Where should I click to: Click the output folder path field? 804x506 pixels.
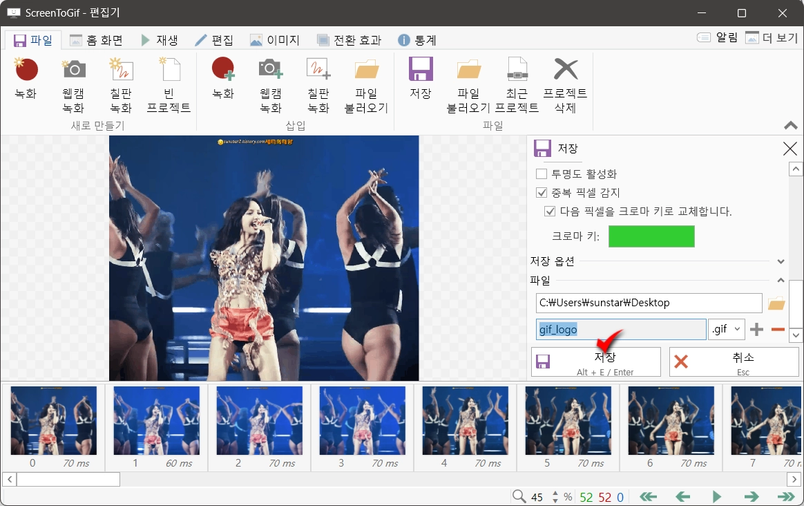(x=649, y=303)
